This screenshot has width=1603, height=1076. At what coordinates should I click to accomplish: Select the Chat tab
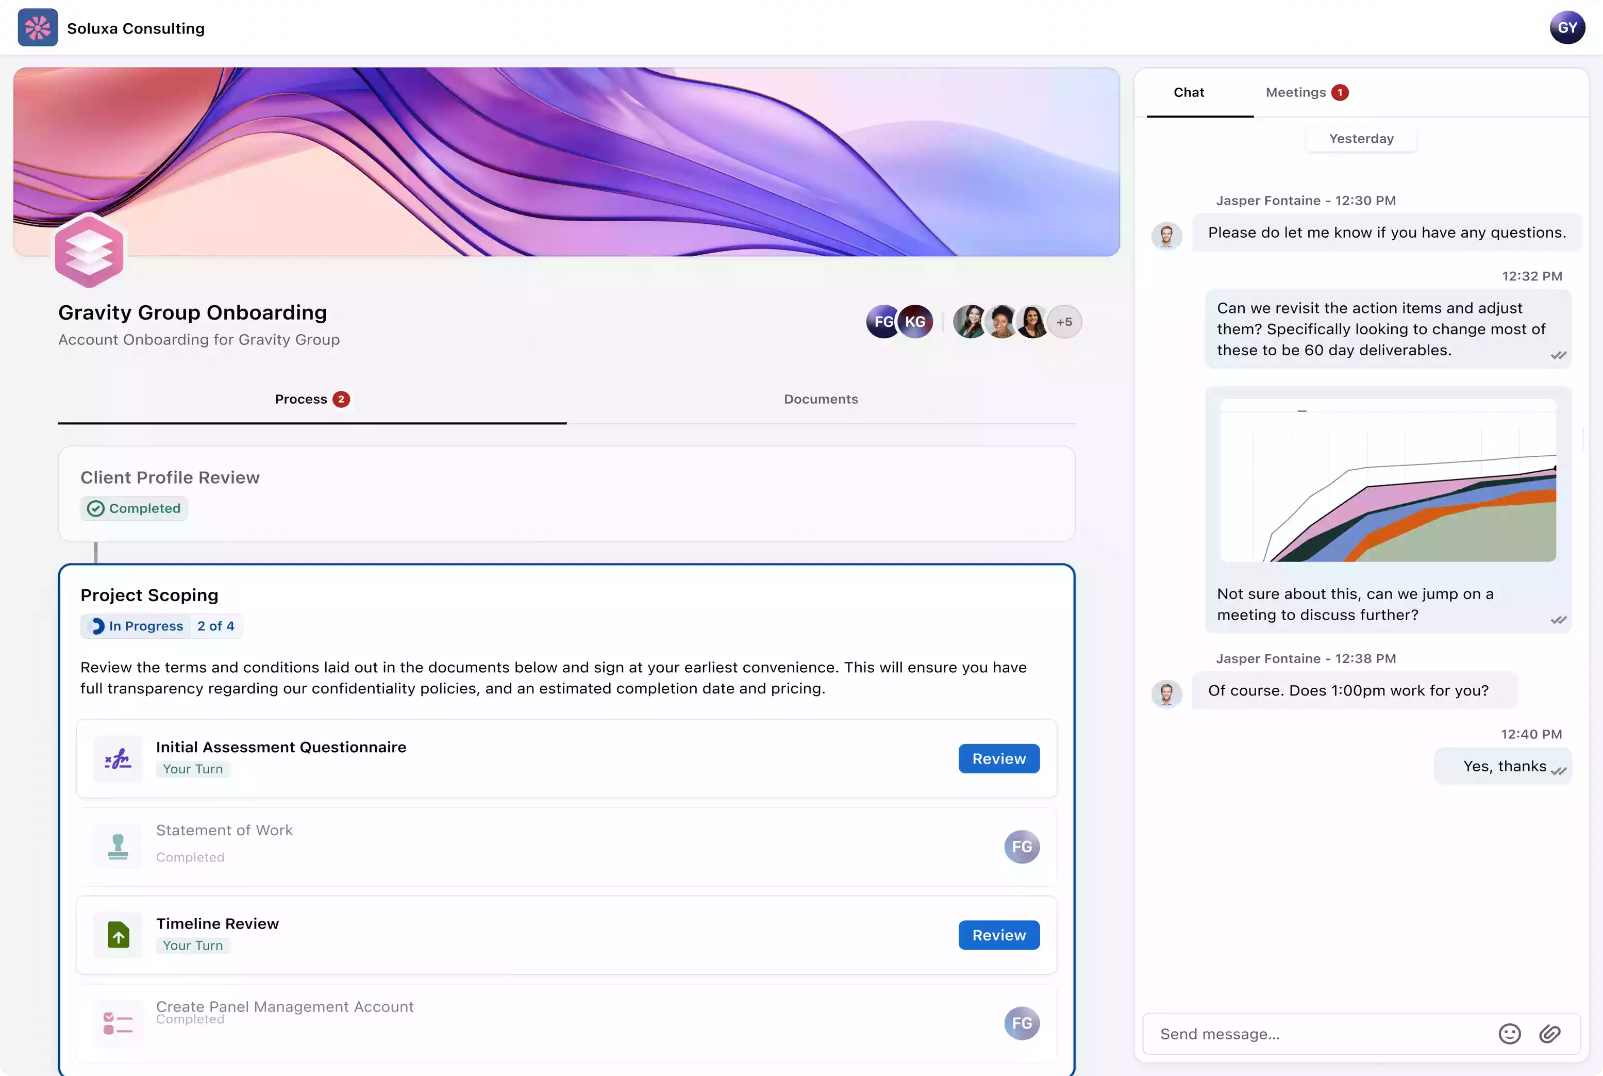click(1189, 93)
